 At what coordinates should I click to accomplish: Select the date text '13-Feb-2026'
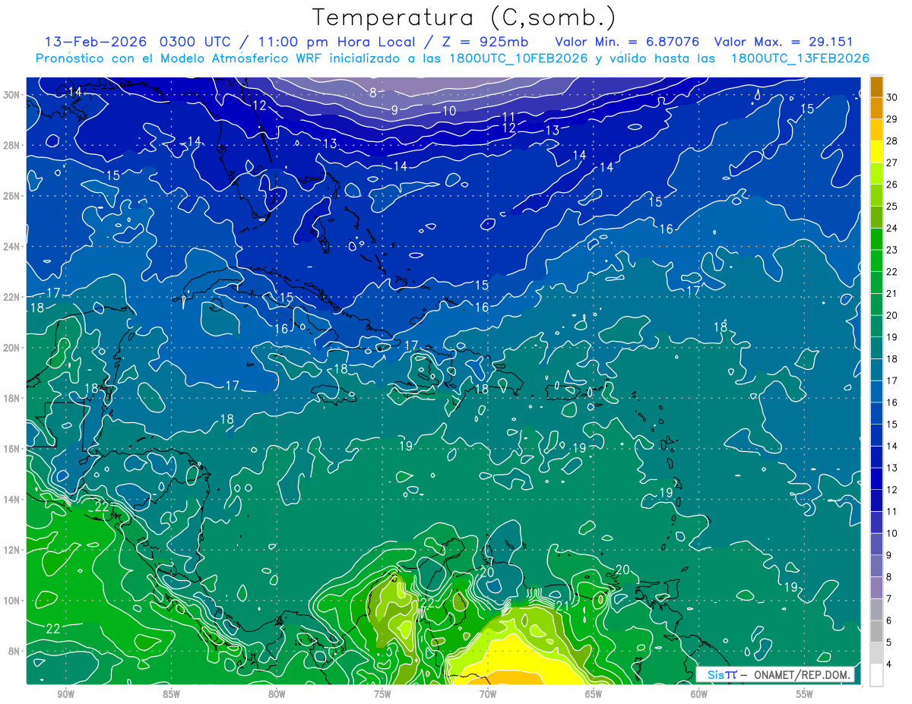[96, 42]
